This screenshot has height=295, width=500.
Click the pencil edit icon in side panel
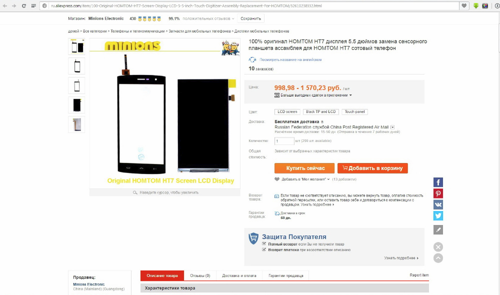point(438,229)
